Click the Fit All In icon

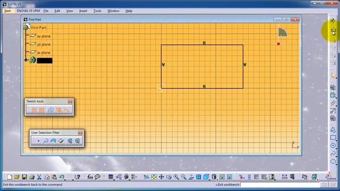[154, 177]
